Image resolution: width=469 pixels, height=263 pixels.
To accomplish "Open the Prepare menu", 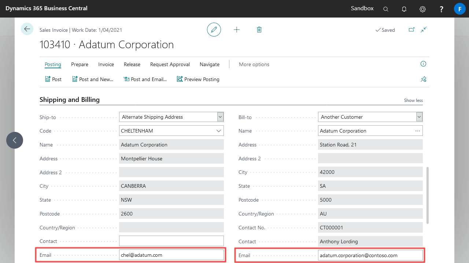I will 80,64.
